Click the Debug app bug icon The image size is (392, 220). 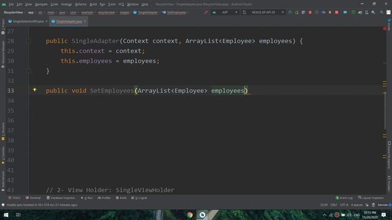(x=310, y=12)
